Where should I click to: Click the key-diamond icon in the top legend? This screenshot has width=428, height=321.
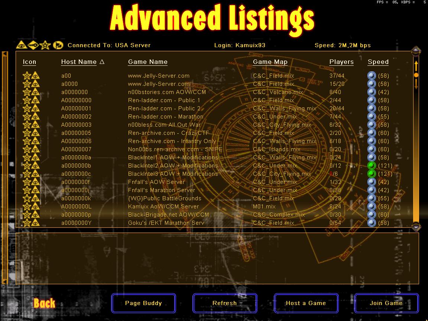(x=33, y=45)
